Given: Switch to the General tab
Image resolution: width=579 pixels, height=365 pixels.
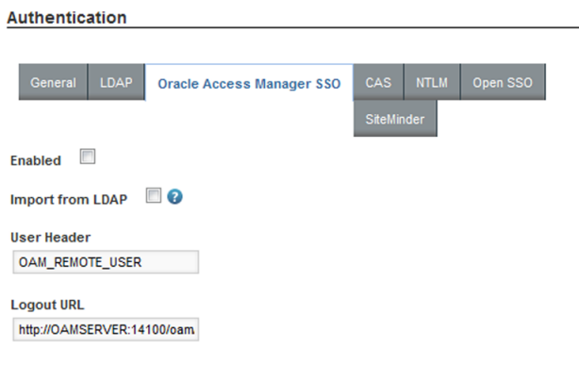Looking at the screenshot, I should [x=53, y=82].
